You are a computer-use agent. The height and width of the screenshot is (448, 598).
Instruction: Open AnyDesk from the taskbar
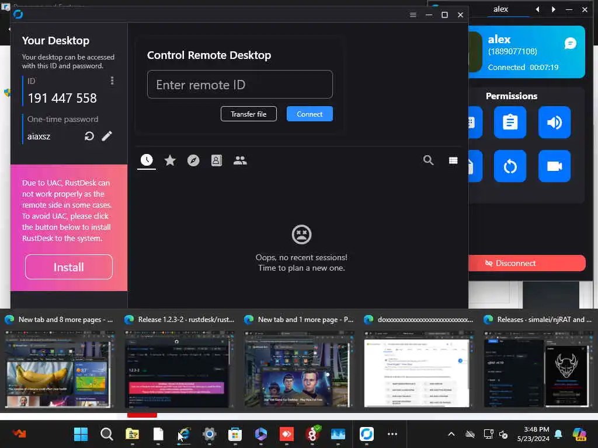coord(286,434)
